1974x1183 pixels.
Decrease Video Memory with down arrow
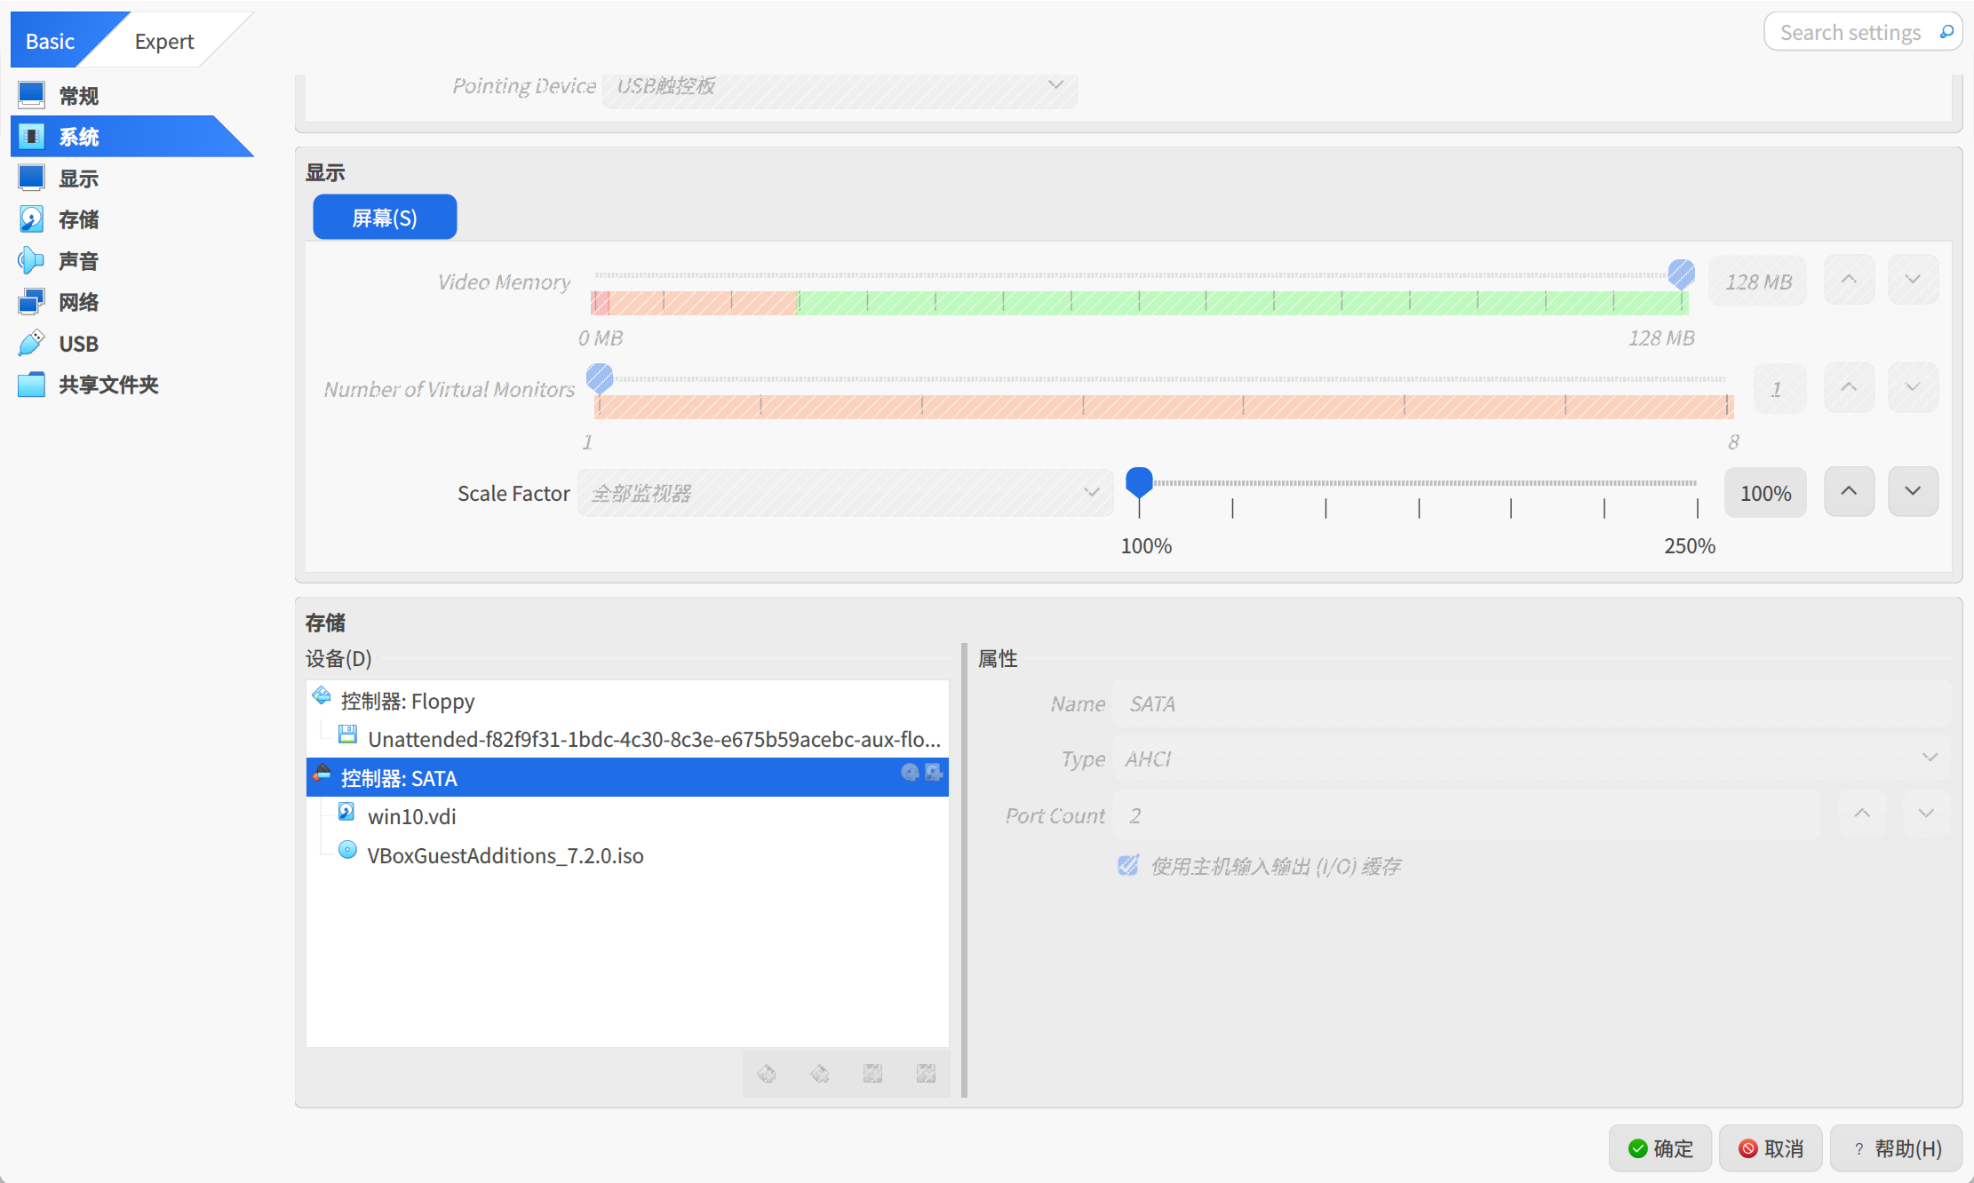[1913, 280]
